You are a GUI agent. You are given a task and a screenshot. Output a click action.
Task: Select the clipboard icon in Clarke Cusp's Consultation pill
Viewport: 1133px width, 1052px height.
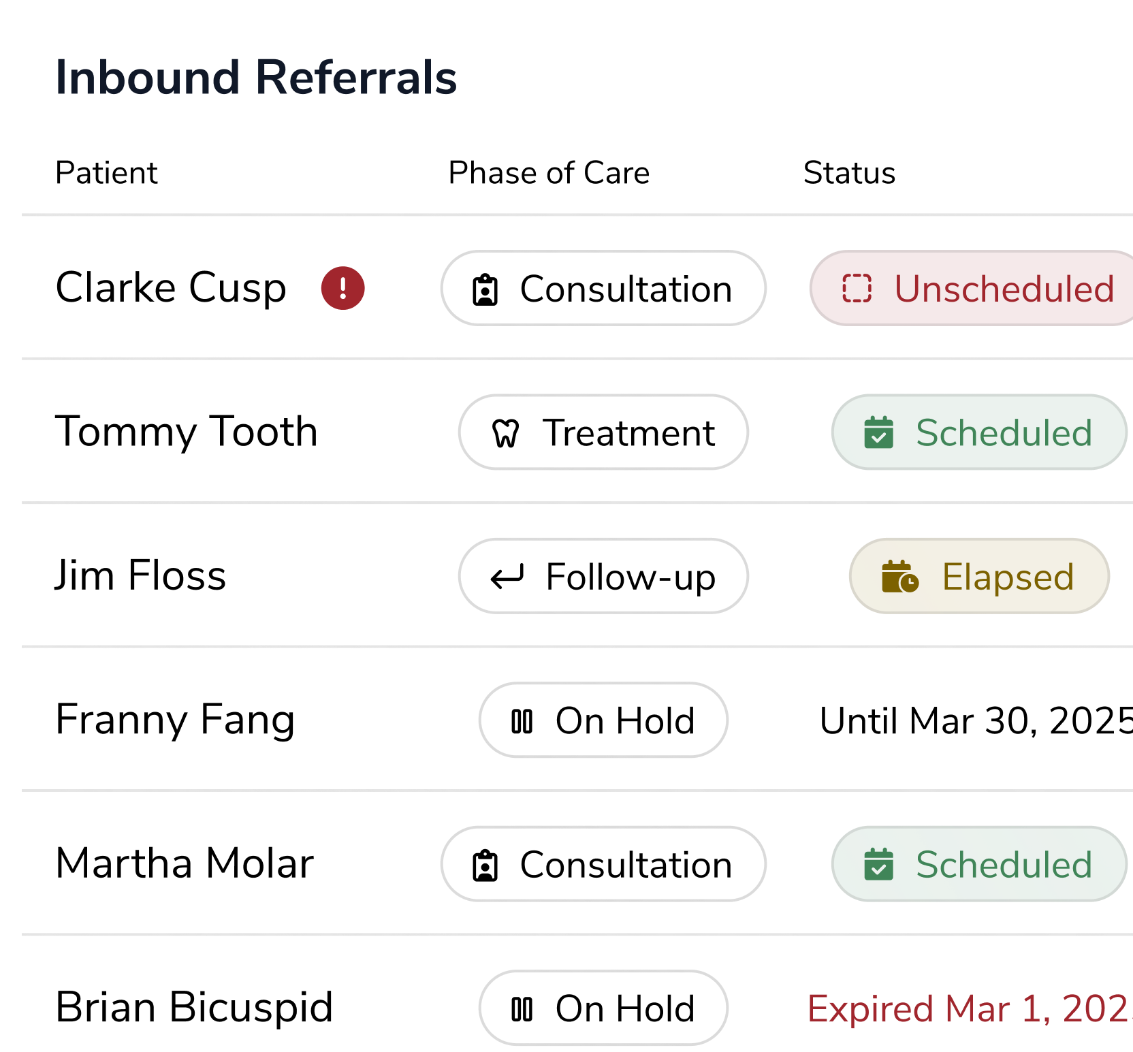point(485,289)
